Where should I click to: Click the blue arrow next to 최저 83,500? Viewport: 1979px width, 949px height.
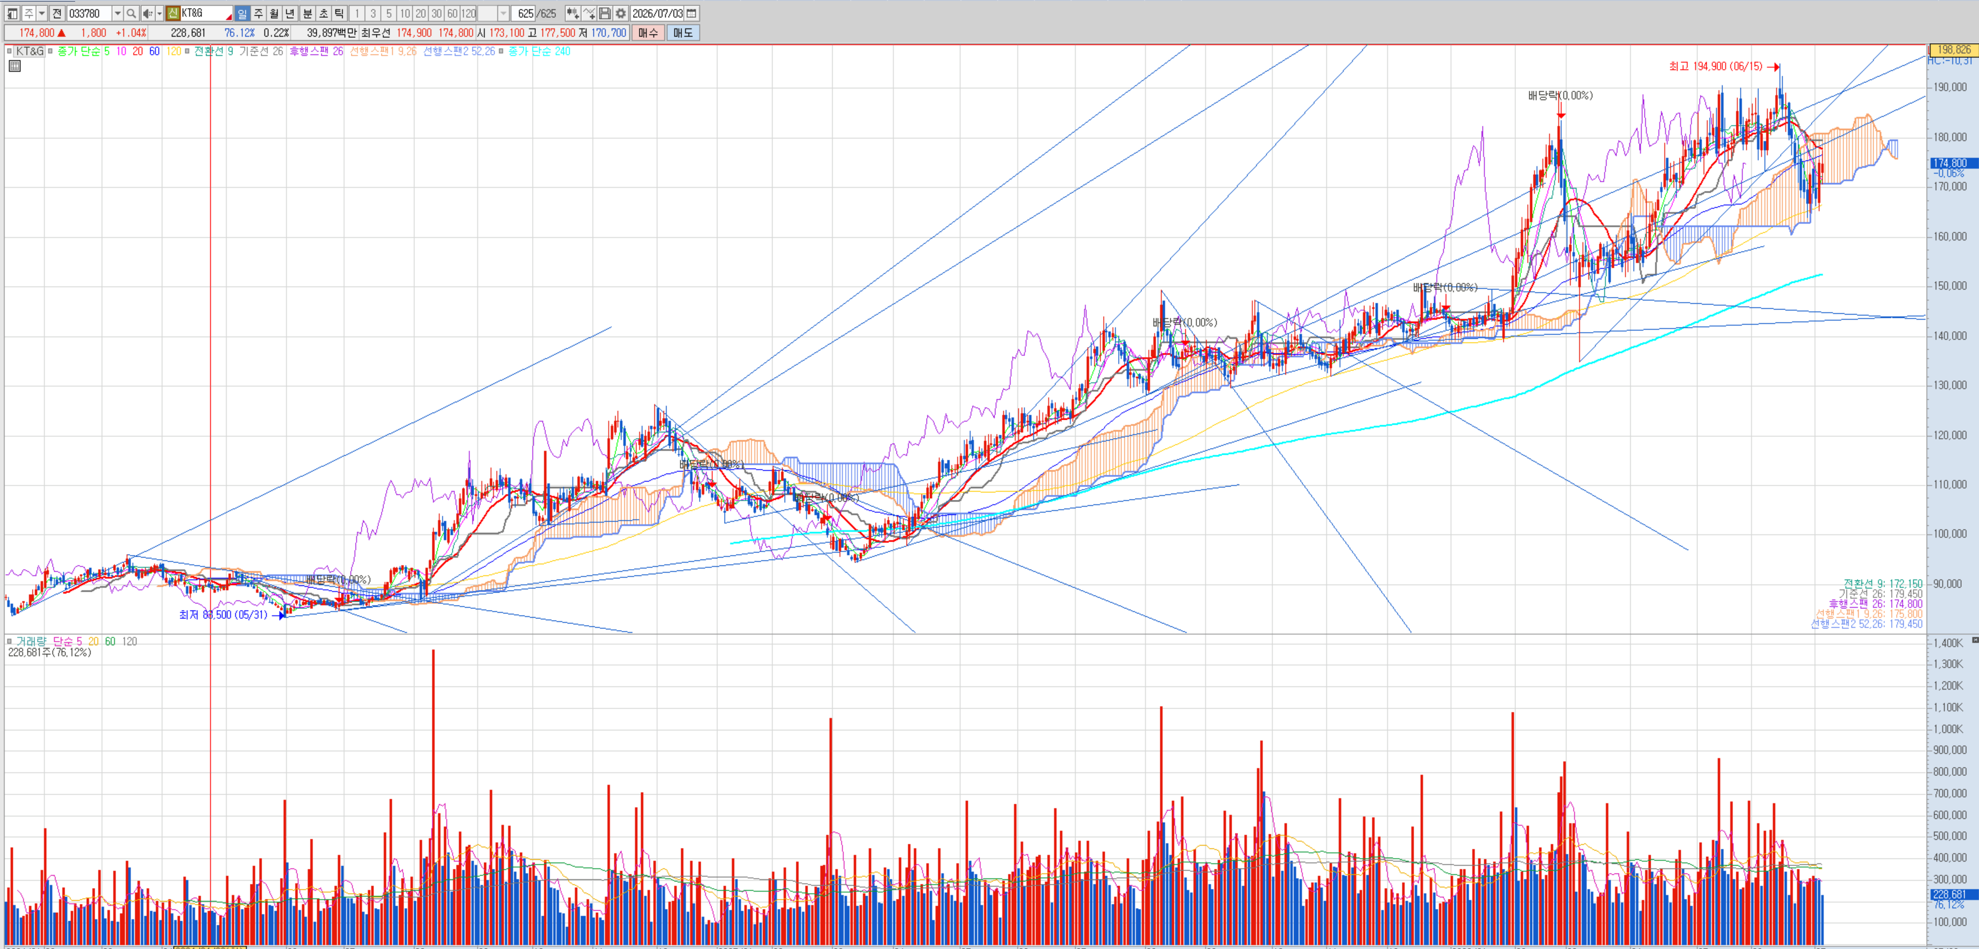coord(279,616)
